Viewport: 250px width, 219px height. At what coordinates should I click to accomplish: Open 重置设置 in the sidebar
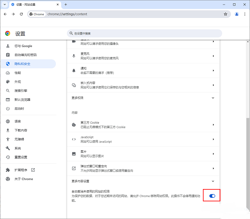[28, 157]
